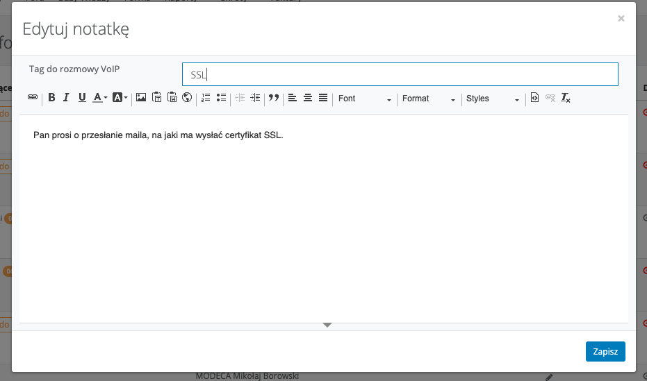The image size is (647, 381).
Task: Click the editor resize triangle handle
Action: [327, 325]
